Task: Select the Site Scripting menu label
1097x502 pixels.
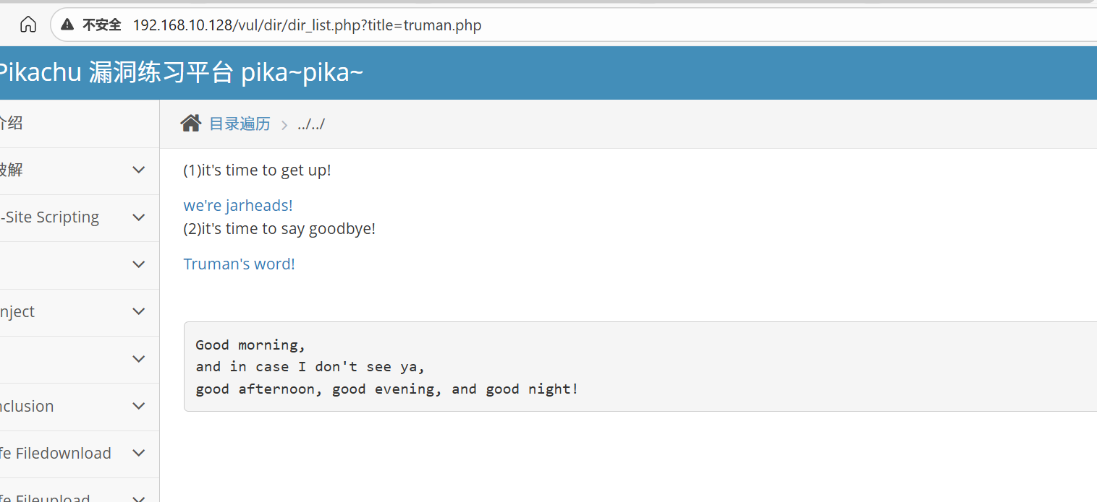Action: click(51, 217)
